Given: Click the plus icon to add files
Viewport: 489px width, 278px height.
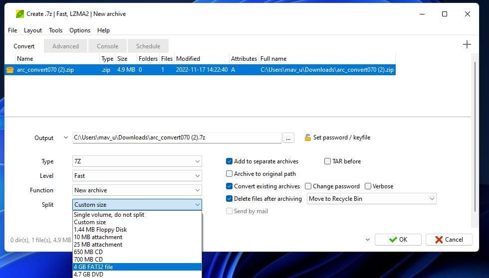Looking at the screenshot, I should 467,44.
